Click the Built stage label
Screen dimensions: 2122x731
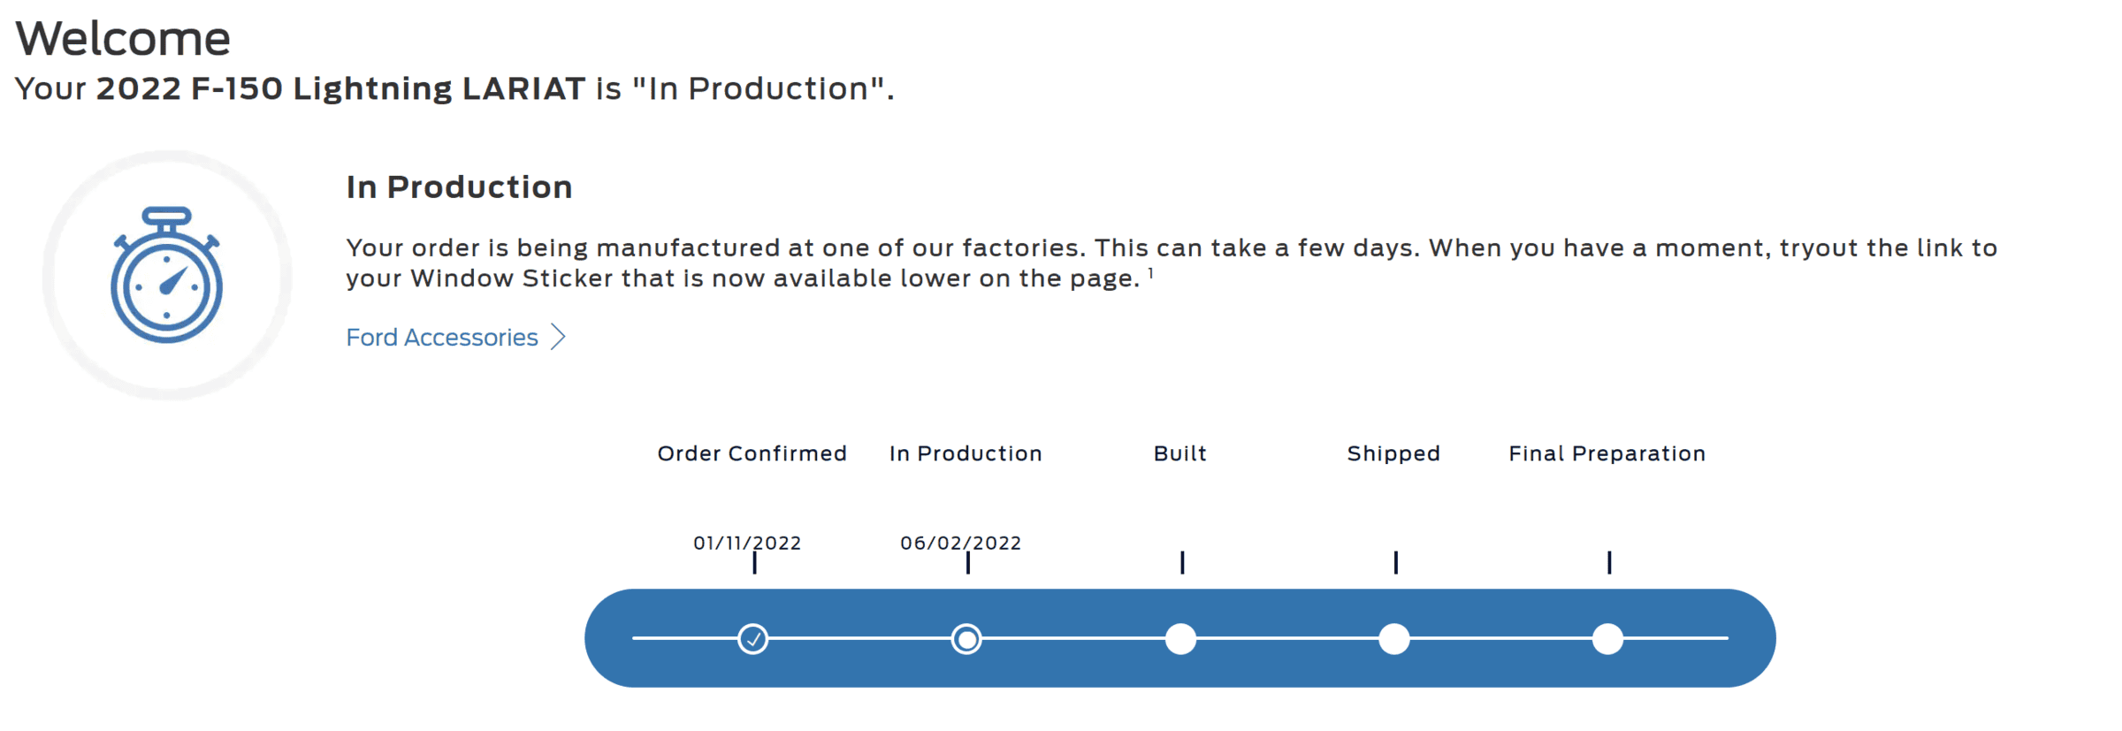point(1179,453)
